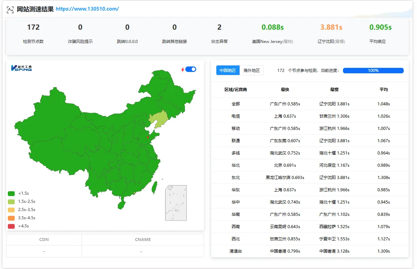The width and height of the screenshot is (417, 269).
Task: Toggle the blue switch above the map
Action: pos(191,69)
